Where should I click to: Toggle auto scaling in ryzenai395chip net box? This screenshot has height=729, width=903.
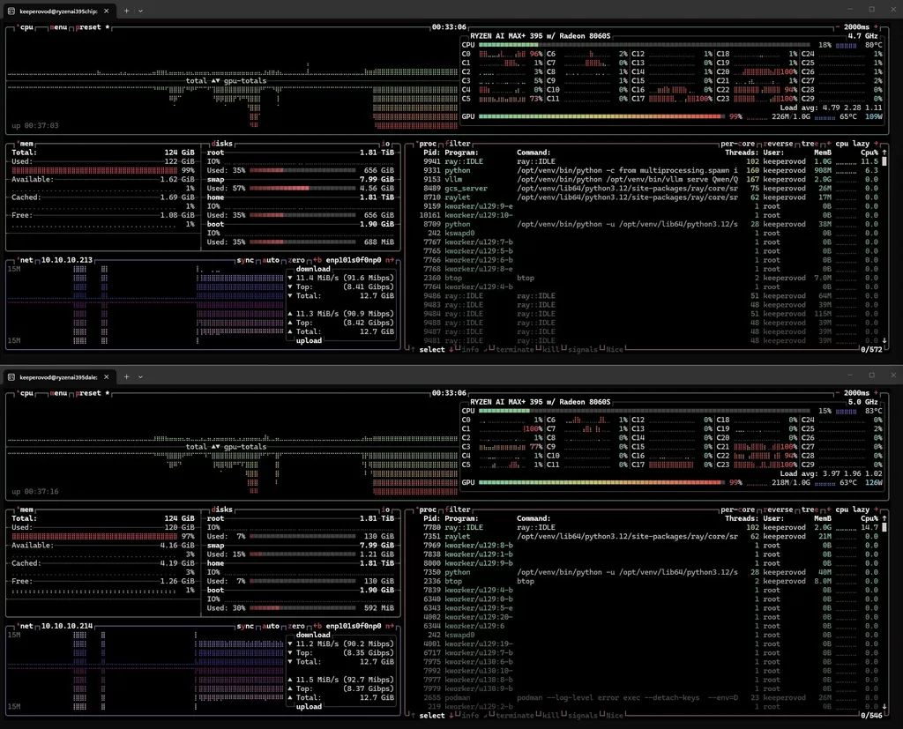271,260
